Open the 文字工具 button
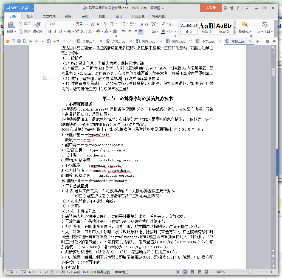The height and width of the screenshot is (279, 282). pos(265,27)
